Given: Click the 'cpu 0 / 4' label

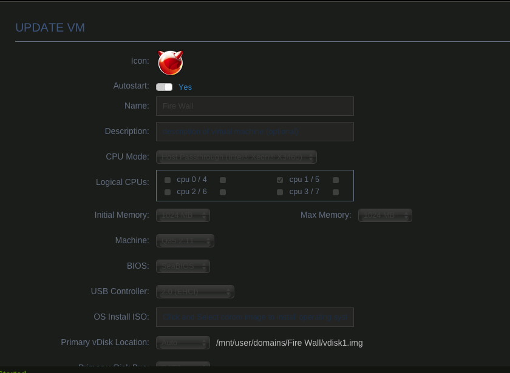Looking at the screenshot, I should 192,180.
